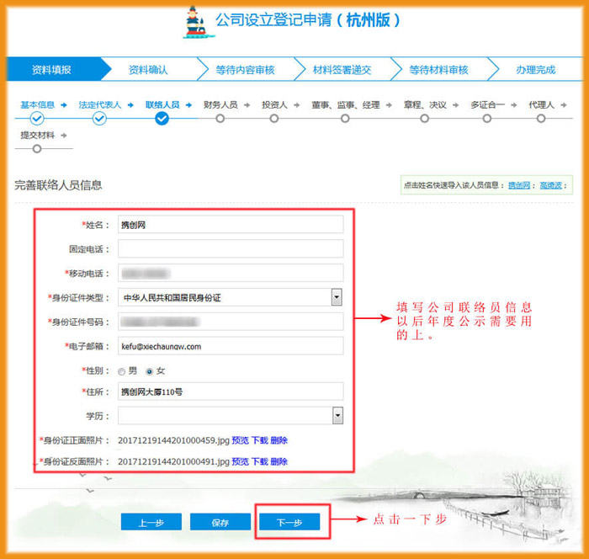Click the 财务人员 step circle marker
589x559 pixels.
coord(220,119)
